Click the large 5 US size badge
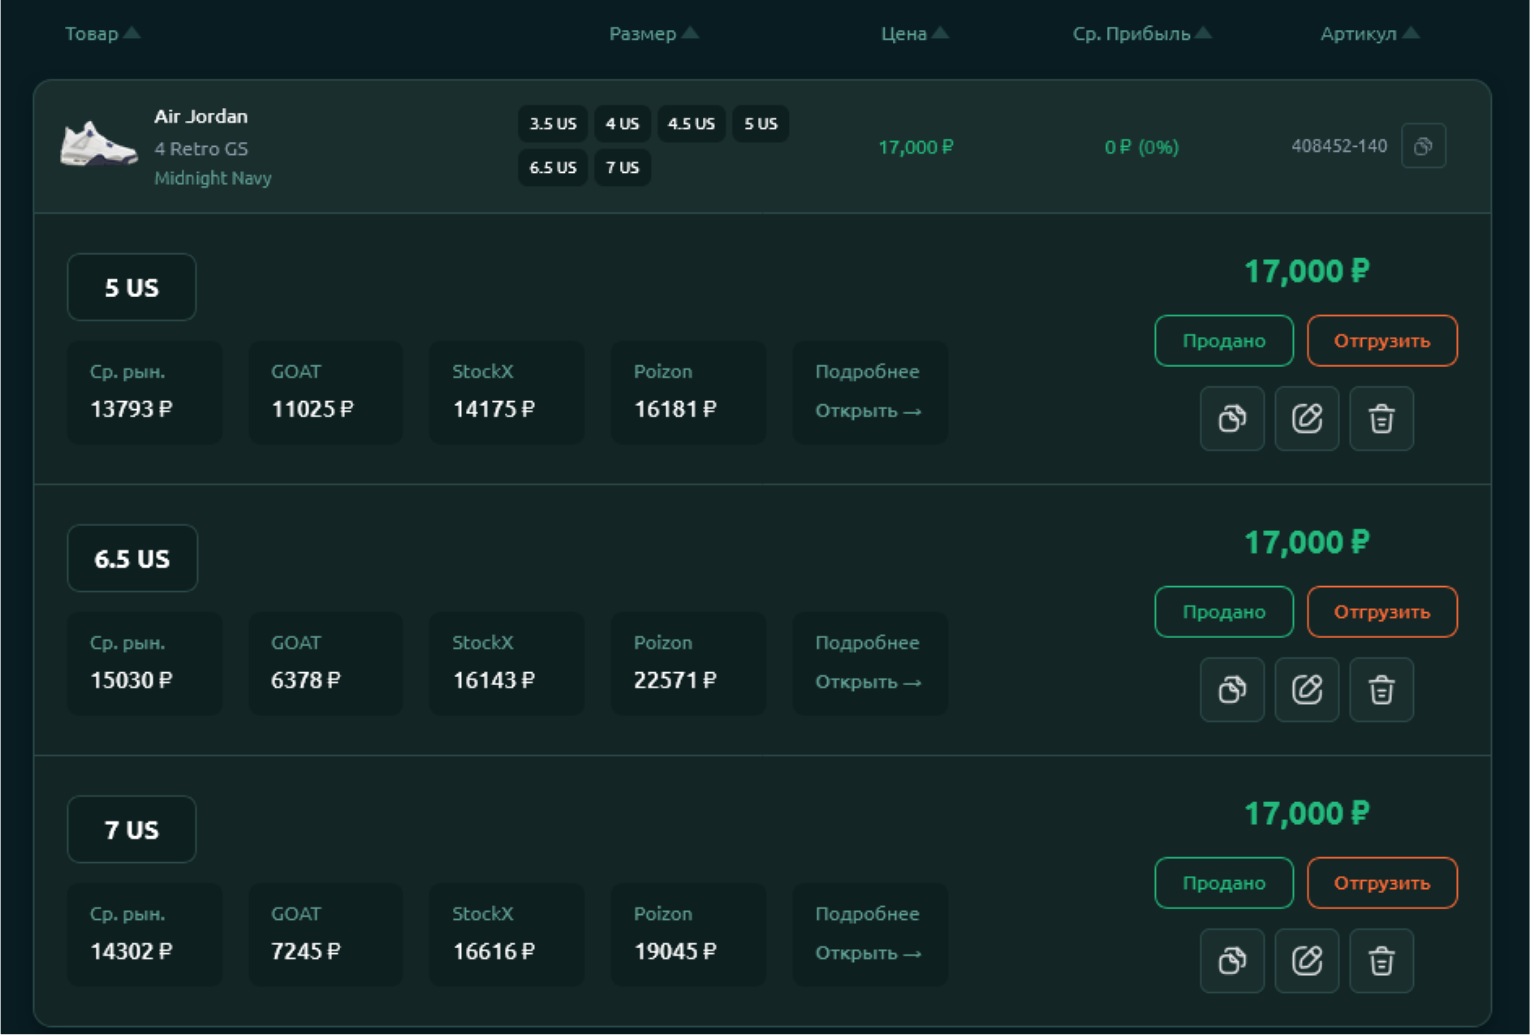Viewport: 1530px width, 1035px height. pyautogui.click(x=131, y=287)
